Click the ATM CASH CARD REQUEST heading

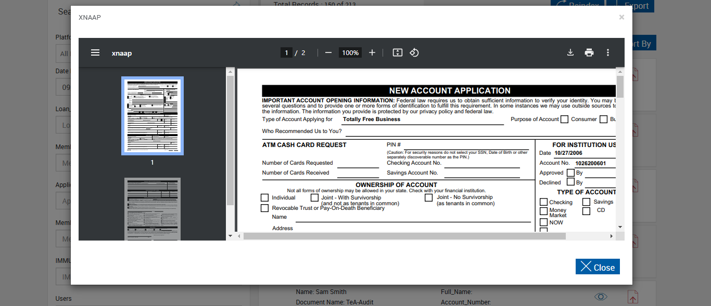coord(304,145)
